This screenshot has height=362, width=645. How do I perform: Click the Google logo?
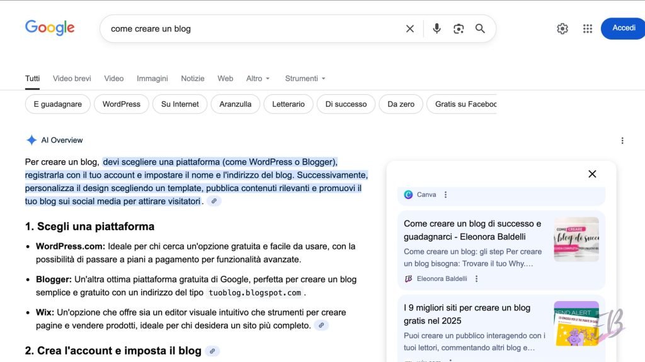click(50, 28)
